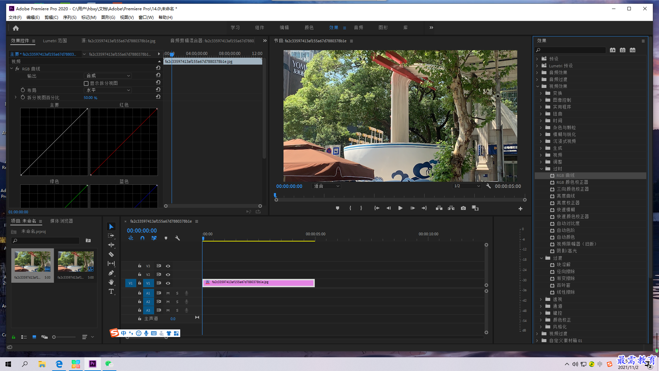659x371 pixels.
Task: Toggle V3 track visibility eye
Action: [168, 266]
